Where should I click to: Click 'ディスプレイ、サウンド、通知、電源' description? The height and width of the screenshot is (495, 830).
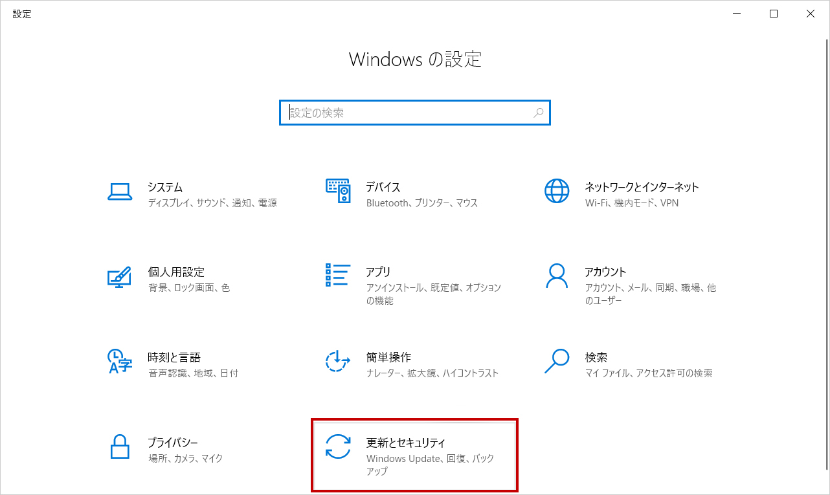212,203
